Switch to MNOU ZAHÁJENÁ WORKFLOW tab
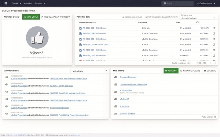 (56, 17)
